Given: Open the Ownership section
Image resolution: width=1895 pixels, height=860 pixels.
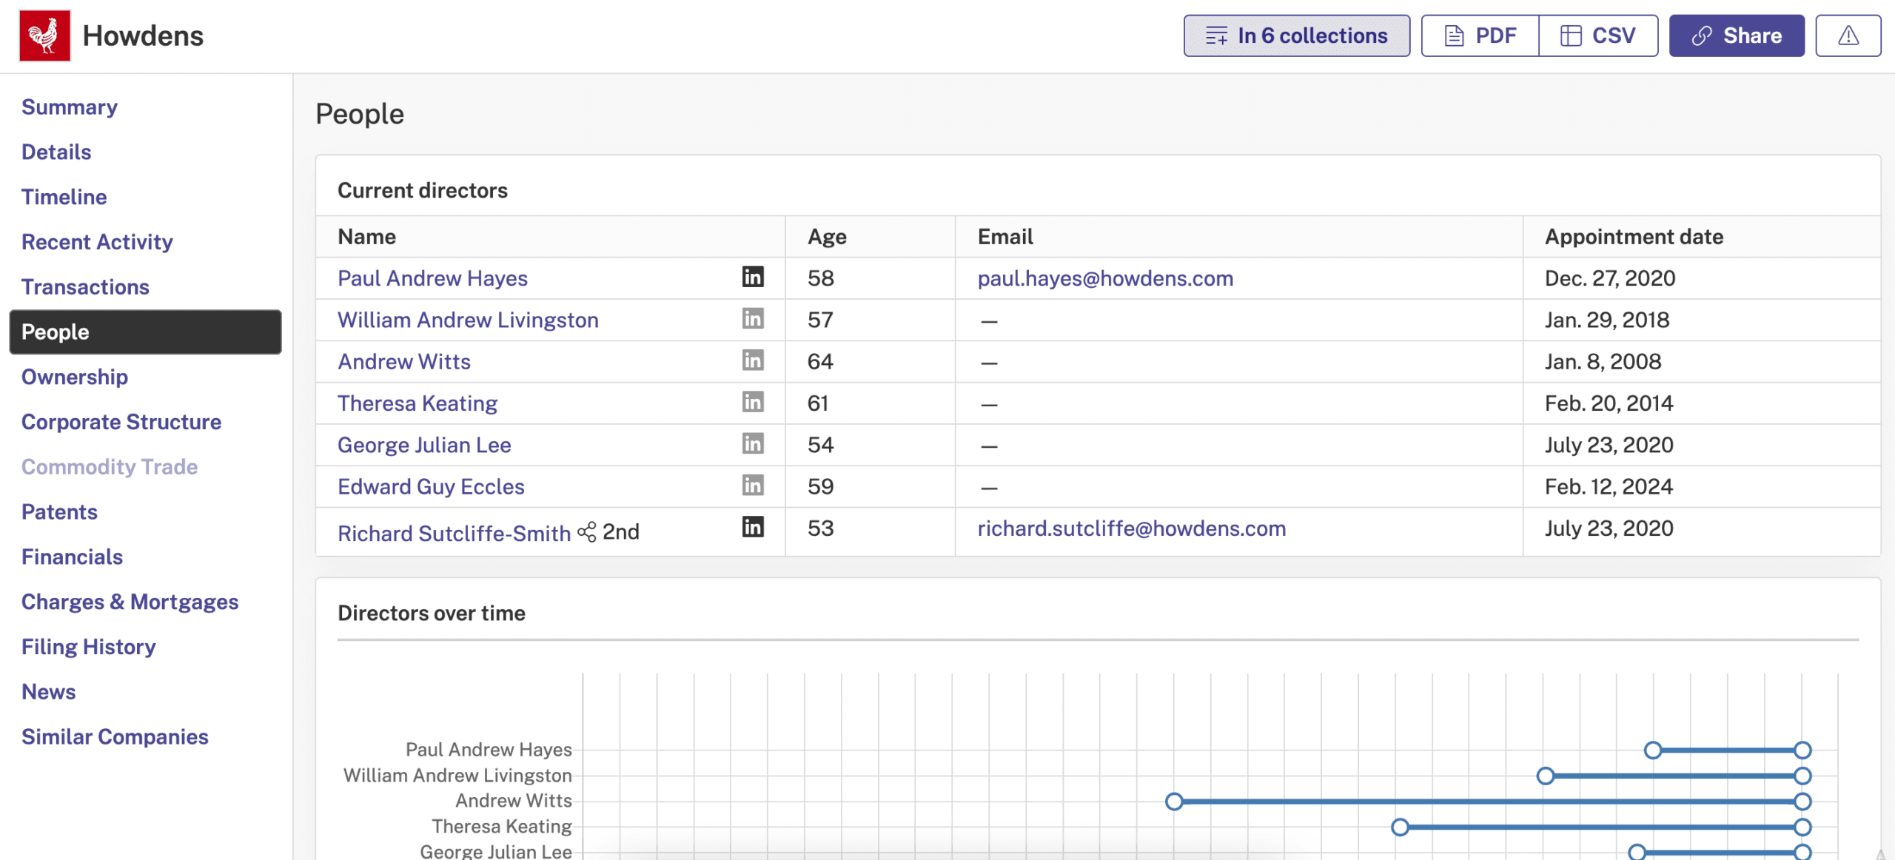Looking at the screenshot, I should point(75,377).
